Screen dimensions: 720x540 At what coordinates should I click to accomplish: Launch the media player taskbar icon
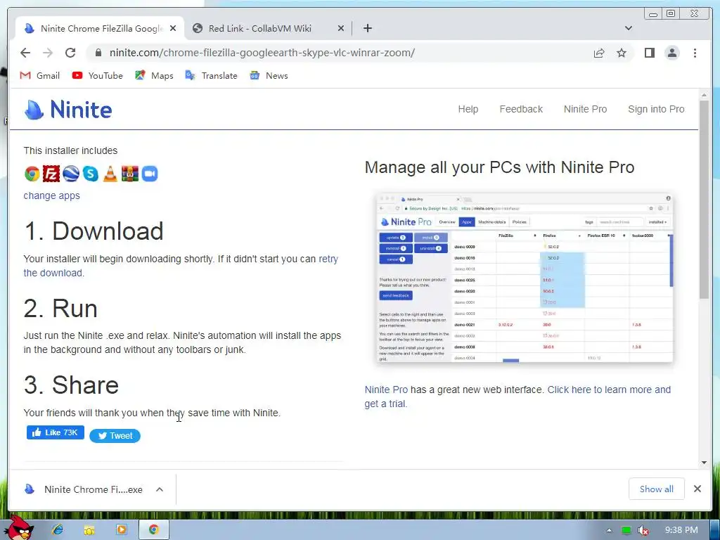tap(121, 529)
